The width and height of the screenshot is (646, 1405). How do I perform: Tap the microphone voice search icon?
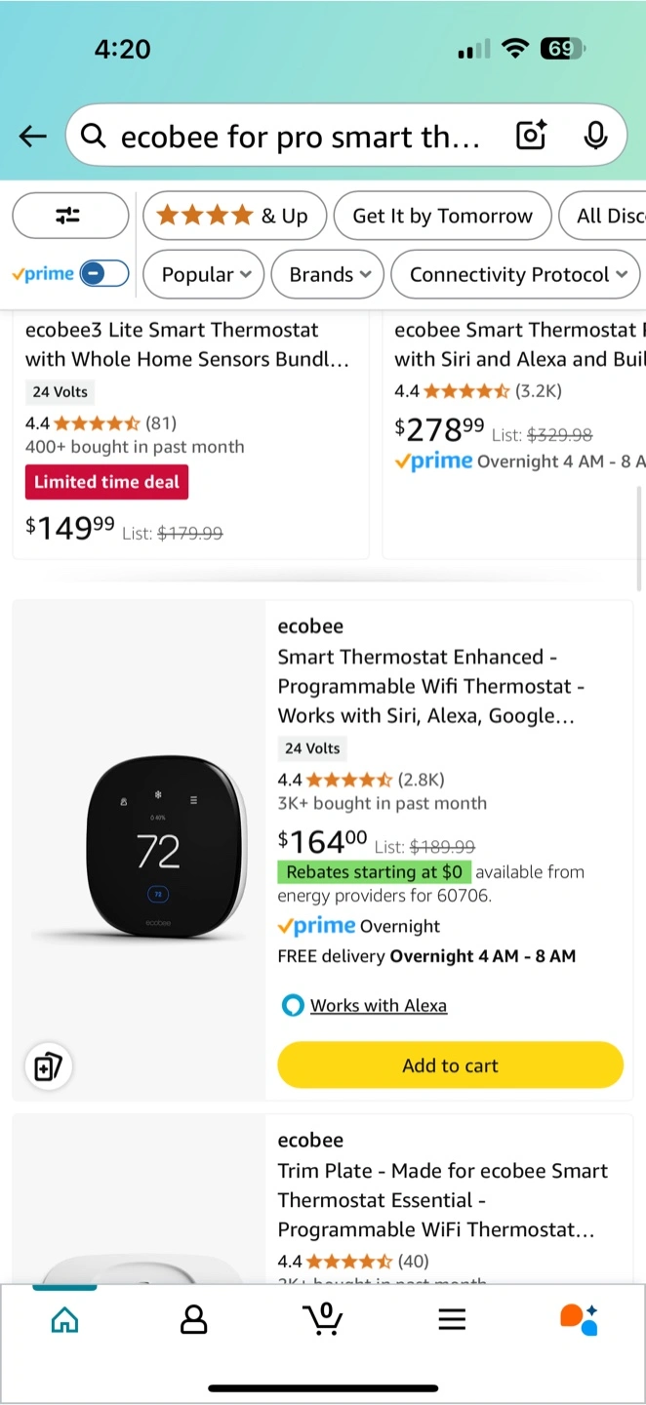[595, 136]
